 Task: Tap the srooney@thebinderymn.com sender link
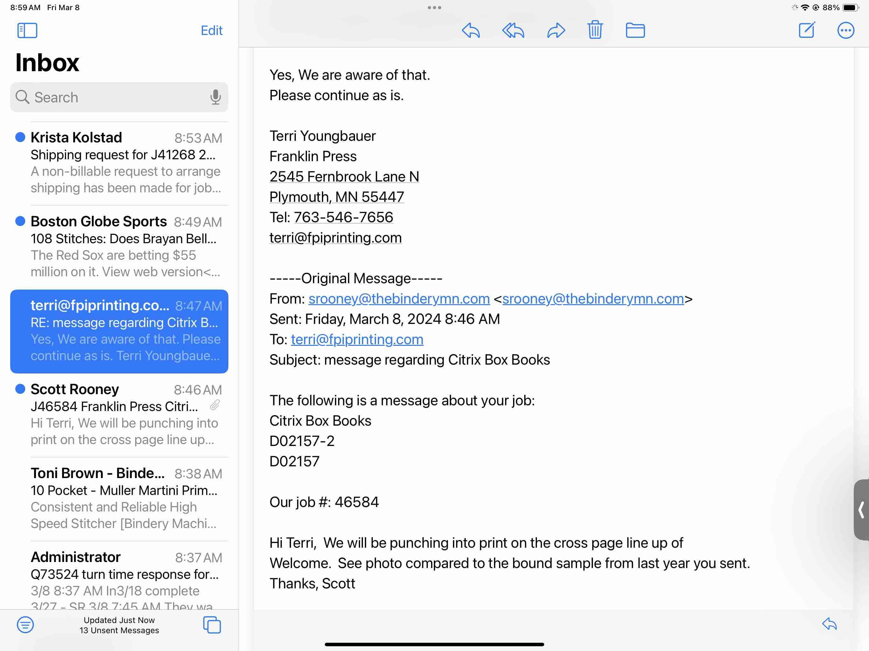[399, 299]
